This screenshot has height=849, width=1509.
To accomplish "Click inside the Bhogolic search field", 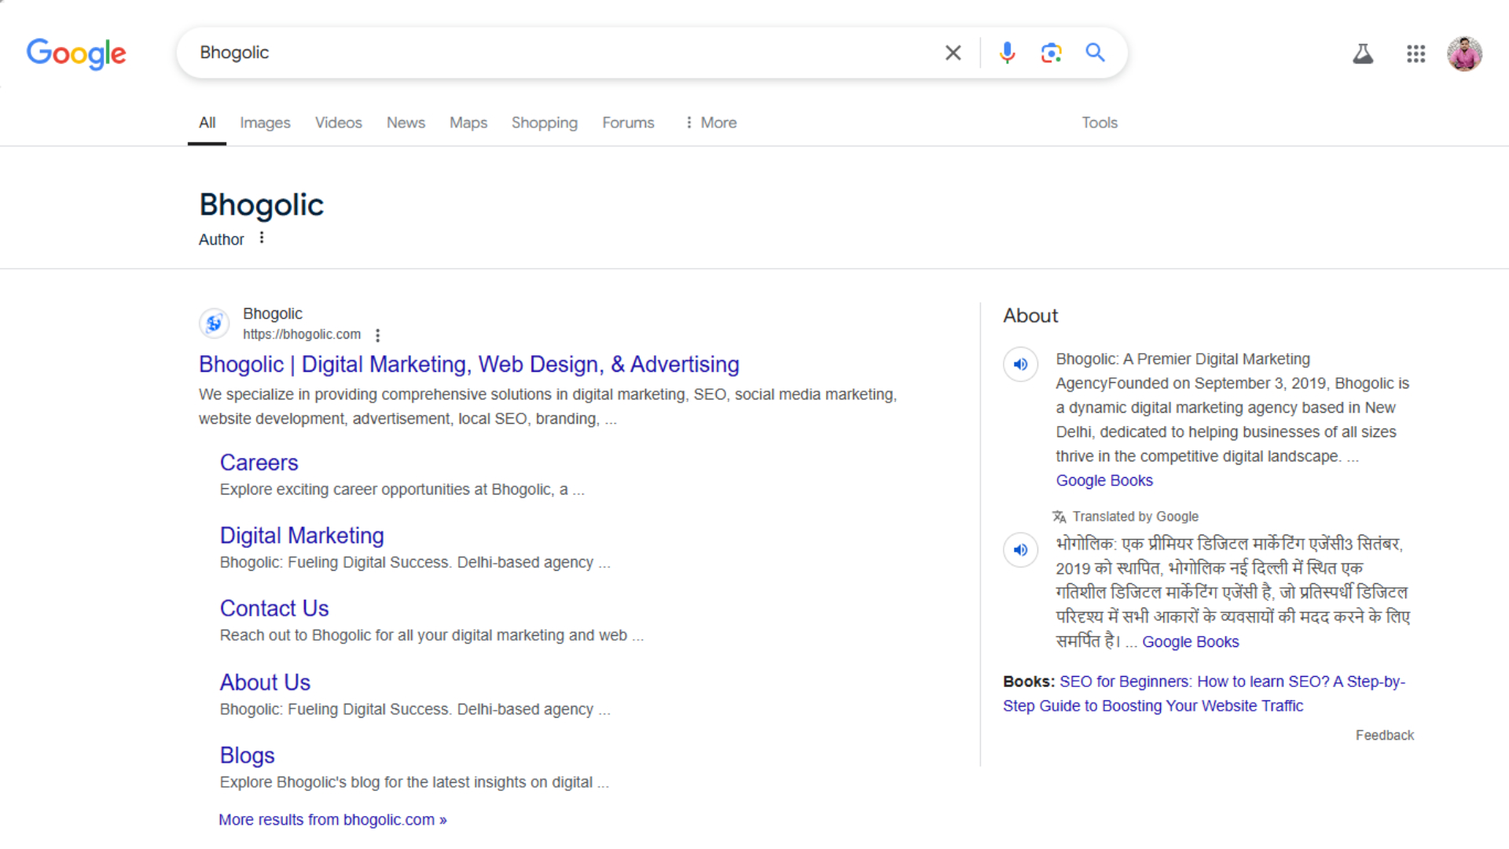I will 550,53.
